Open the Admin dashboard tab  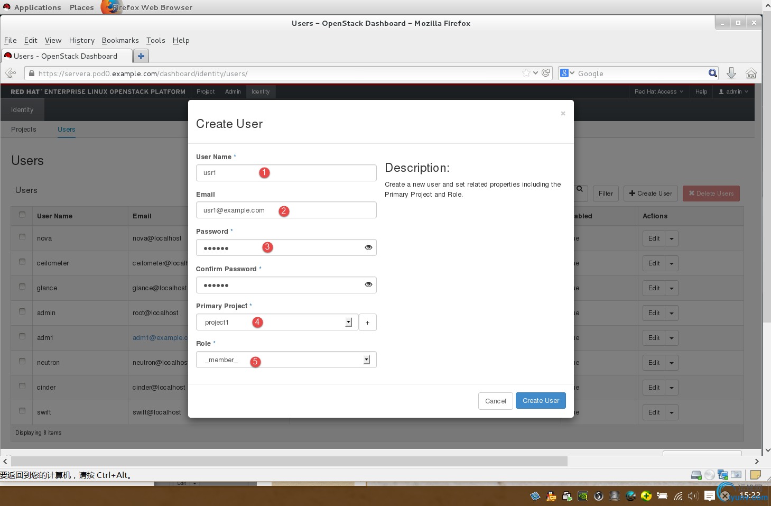pyautogui.click(x=233, y=91)
